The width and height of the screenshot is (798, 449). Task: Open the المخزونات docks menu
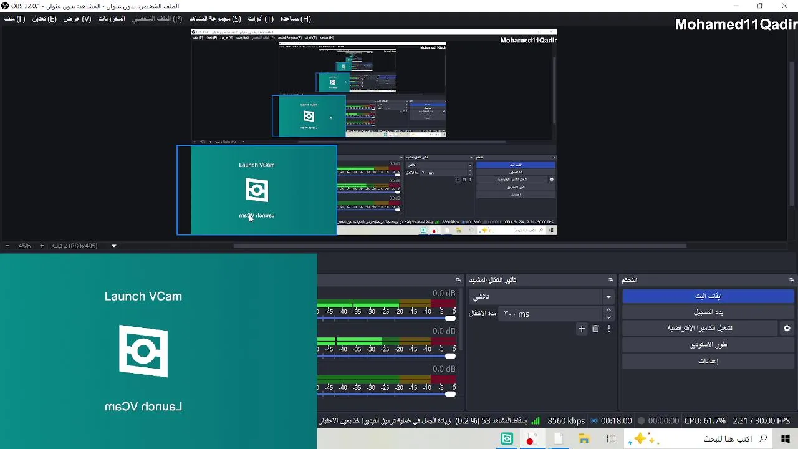pos(112,19)
